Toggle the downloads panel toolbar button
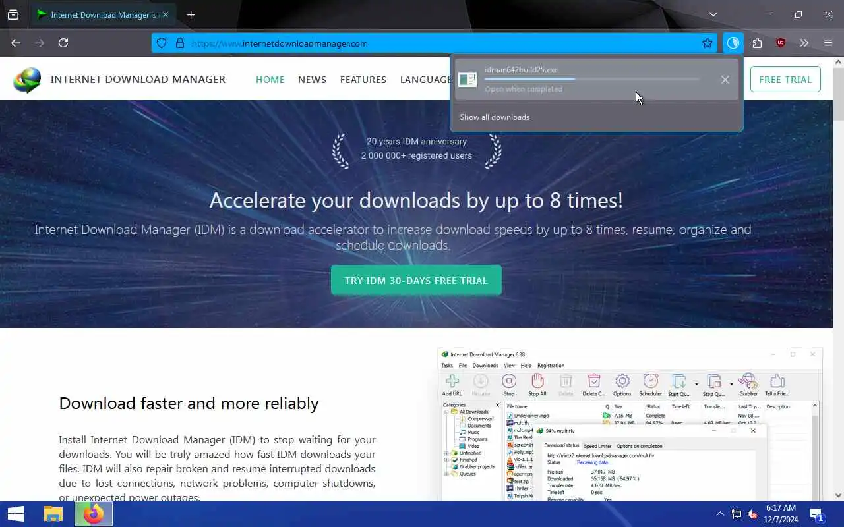Screen dimensions: 844x527 tap(733, 43)
